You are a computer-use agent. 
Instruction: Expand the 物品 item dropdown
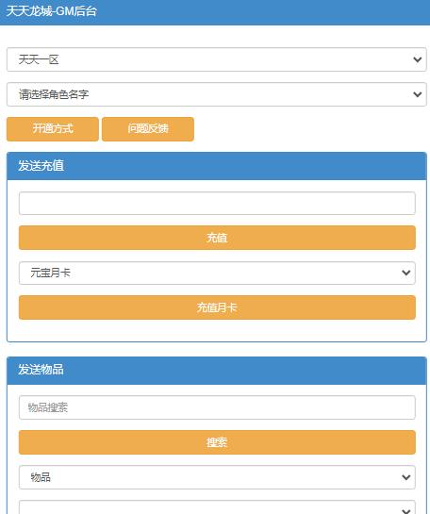click(217, 477)
